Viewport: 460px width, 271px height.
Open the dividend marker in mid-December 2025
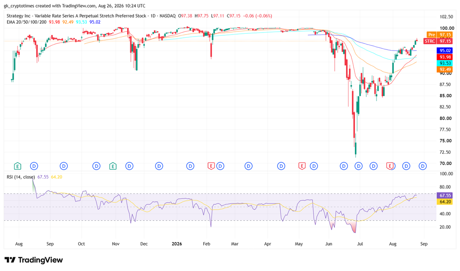159,166
